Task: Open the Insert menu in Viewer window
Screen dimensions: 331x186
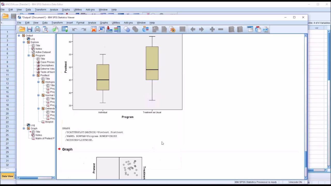Action: 70,23
